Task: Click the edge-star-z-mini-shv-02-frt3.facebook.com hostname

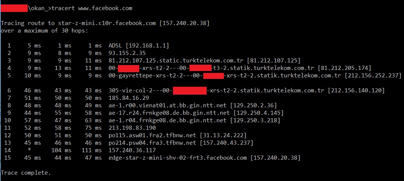Action: coord(178,158)
